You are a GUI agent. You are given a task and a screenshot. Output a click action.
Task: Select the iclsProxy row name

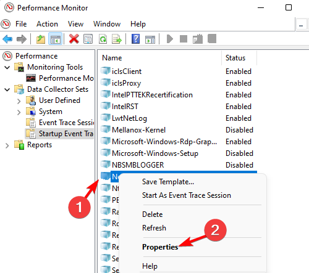pos(126,83)
